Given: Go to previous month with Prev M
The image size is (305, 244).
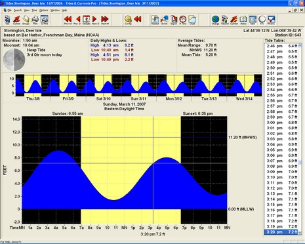Looking at the screenshot, I should tap(68, 20).
